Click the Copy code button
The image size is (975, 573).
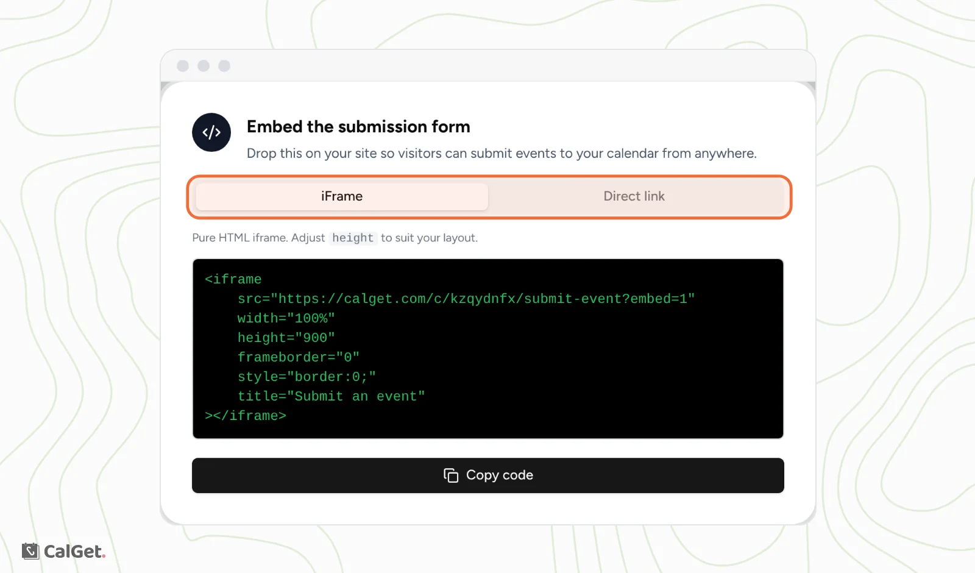point(488,475)
